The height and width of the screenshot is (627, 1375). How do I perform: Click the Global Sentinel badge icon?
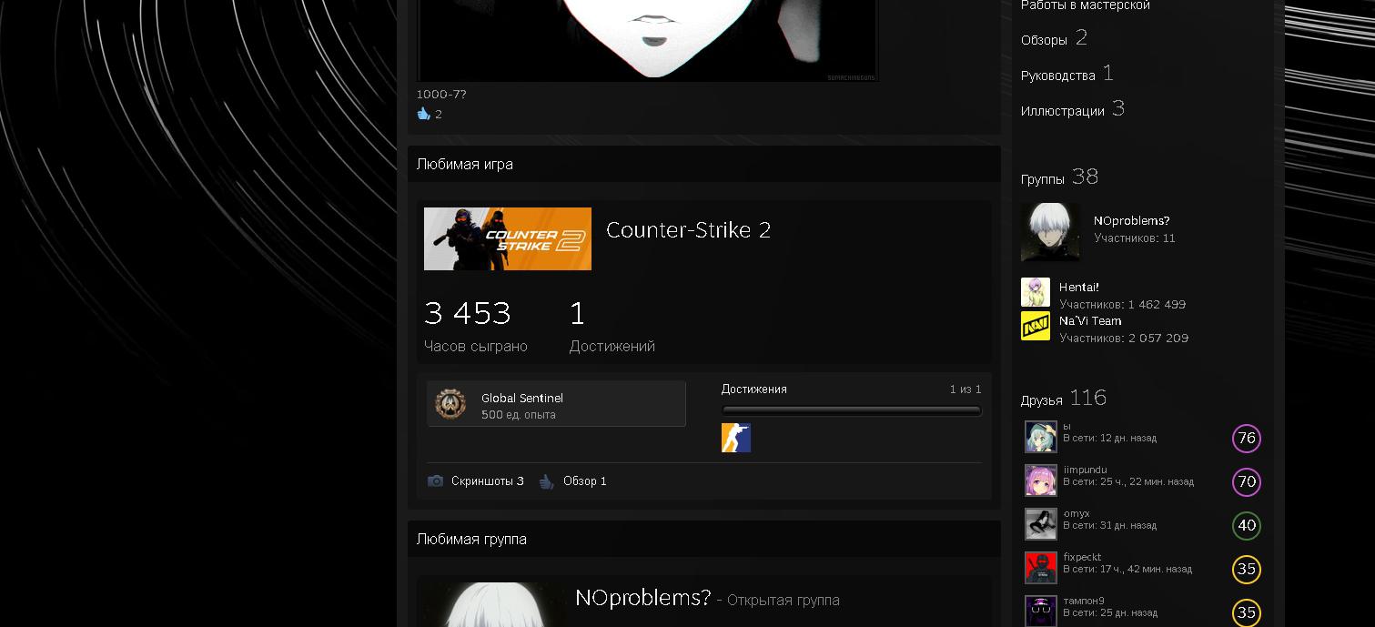(450, 404)
